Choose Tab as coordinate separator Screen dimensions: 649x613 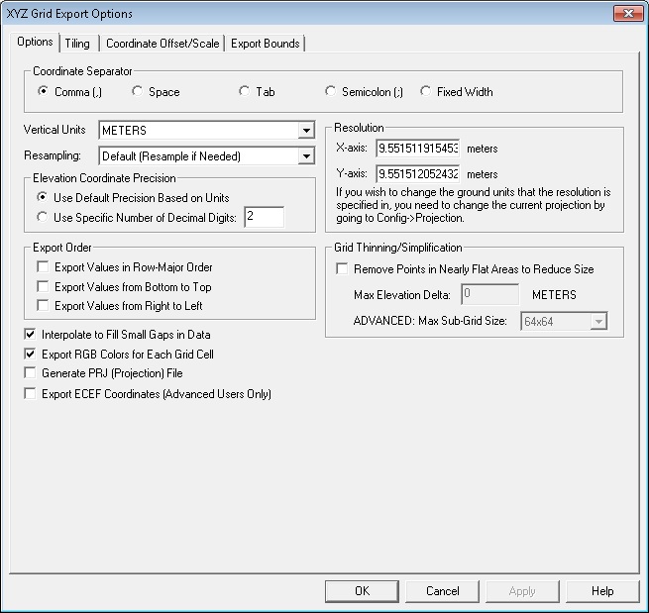(x=244, y=92)
